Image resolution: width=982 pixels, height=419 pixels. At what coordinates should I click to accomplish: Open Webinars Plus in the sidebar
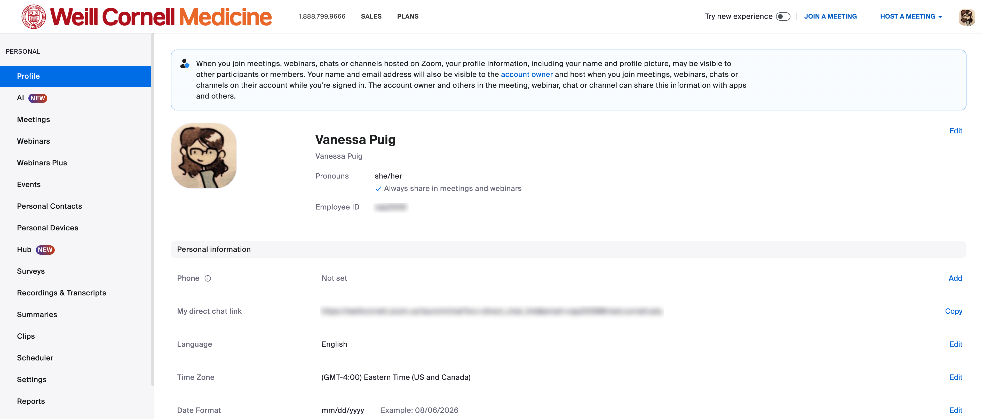[42, 163]
